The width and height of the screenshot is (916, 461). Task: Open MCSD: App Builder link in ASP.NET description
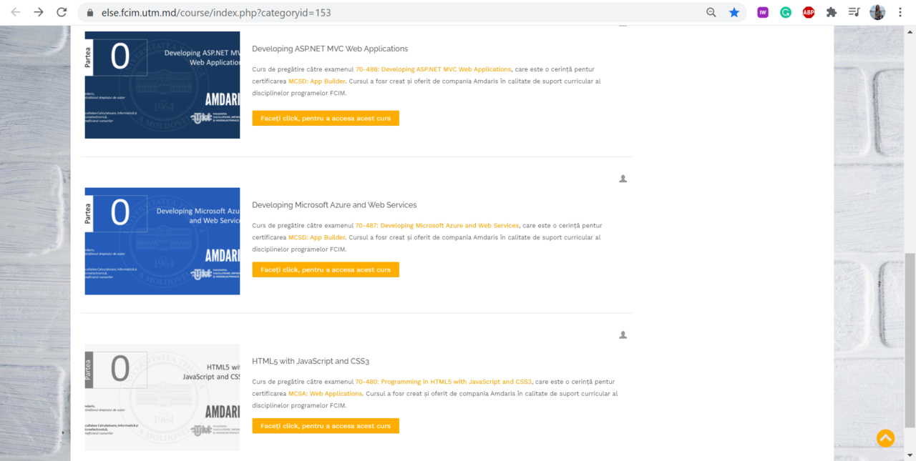tap(317, 81)
